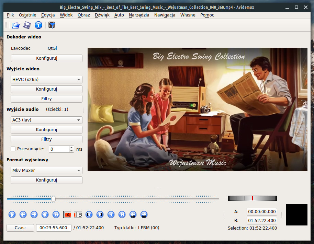Open Filtry for Wyjście audio

point(46,139)
